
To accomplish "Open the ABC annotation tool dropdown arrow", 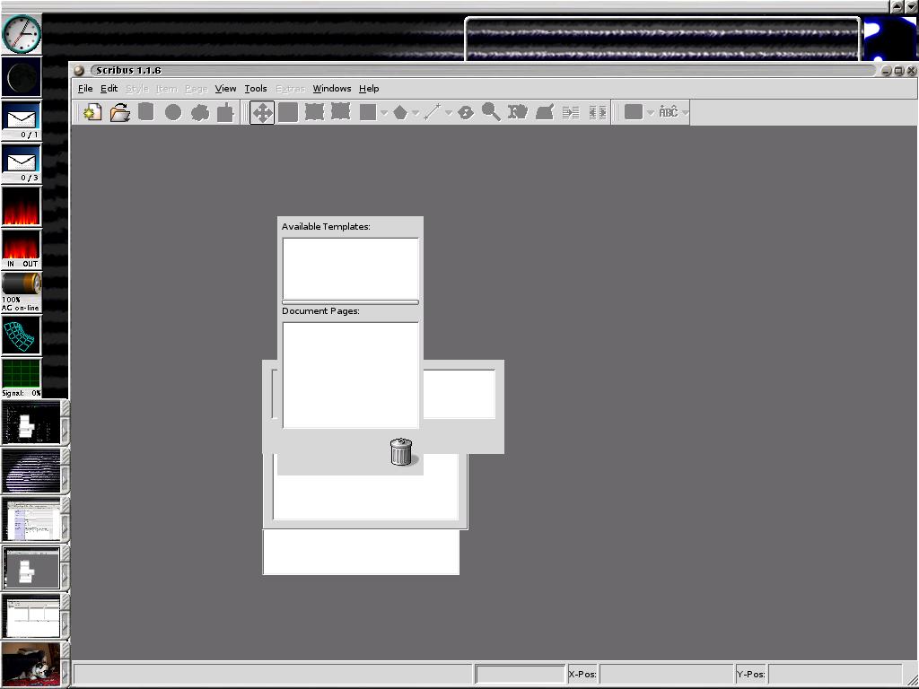I will 685,113.
